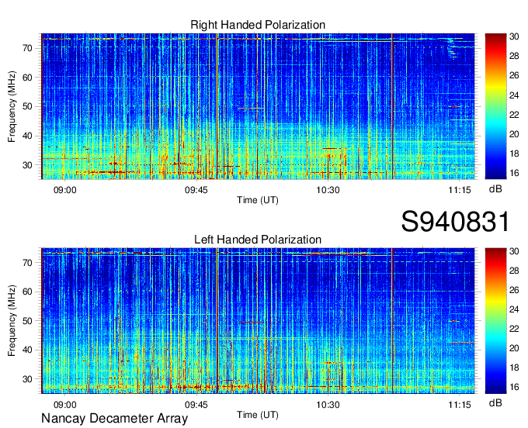Click the 40 MHz tick on the upper plot
The height and width of the screenshot is (428, 528).
(28, 136)
